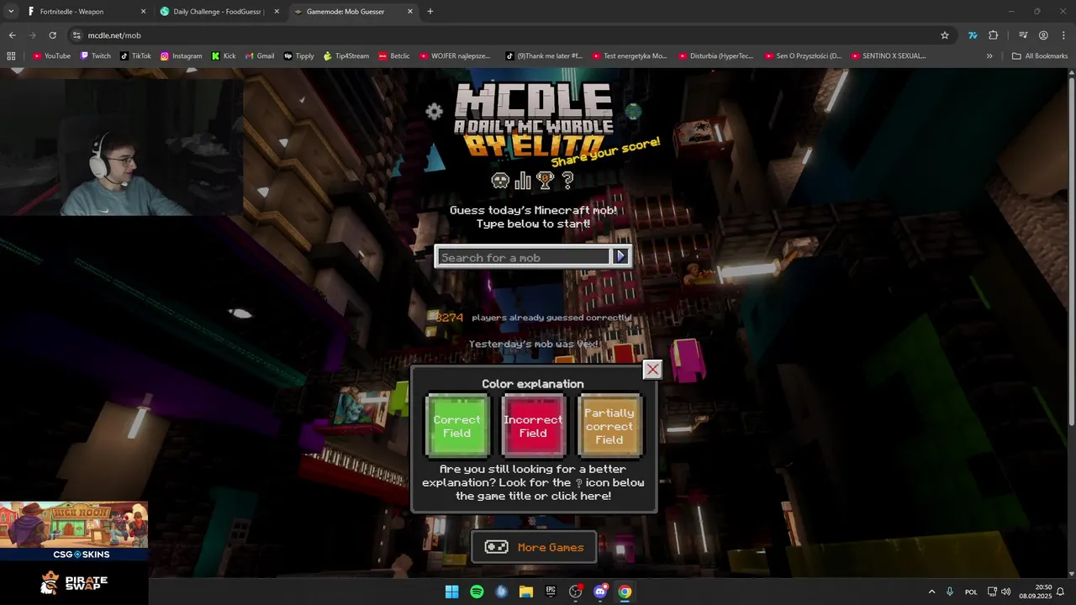Image resolution: width=1076 pixels, height=605 pixels.
Task: Open the apps grid in the bookmarks bar
Action: point(11,56)
